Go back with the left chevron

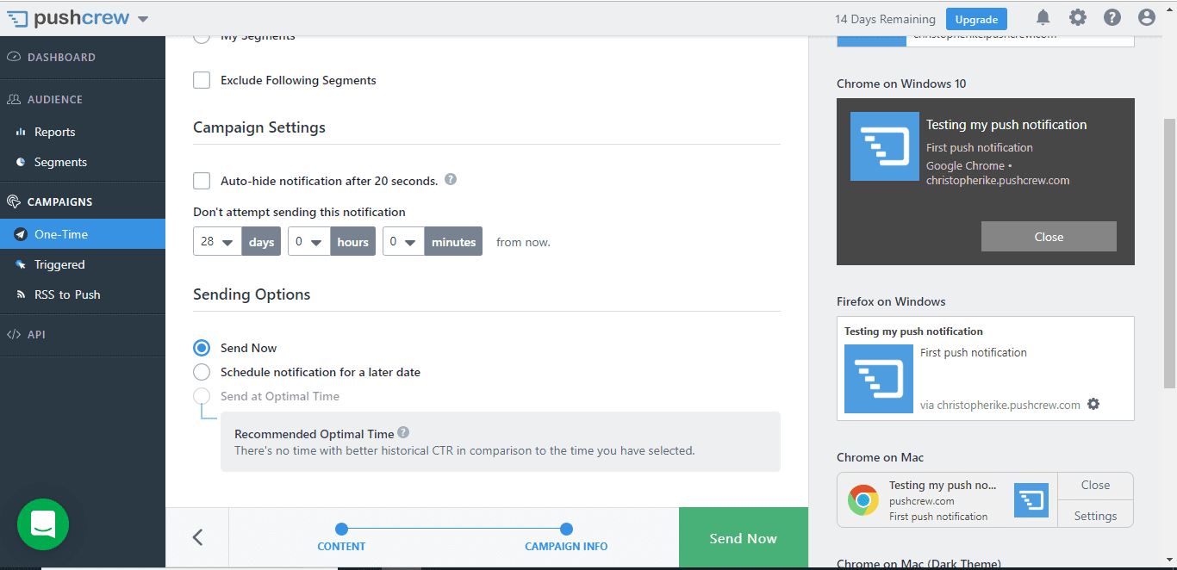pos(197,538)
